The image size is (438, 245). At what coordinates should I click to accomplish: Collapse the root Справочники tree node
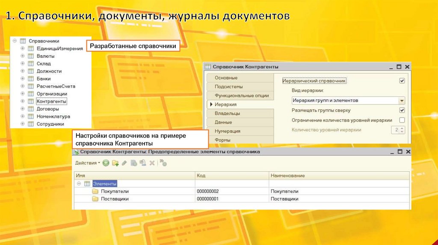[15, 41]
